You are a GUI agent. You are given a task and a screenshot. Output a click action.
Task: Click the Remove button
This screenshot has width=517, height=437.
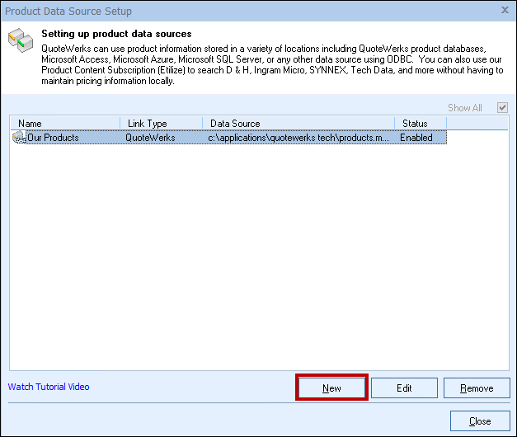coord(477,388)
